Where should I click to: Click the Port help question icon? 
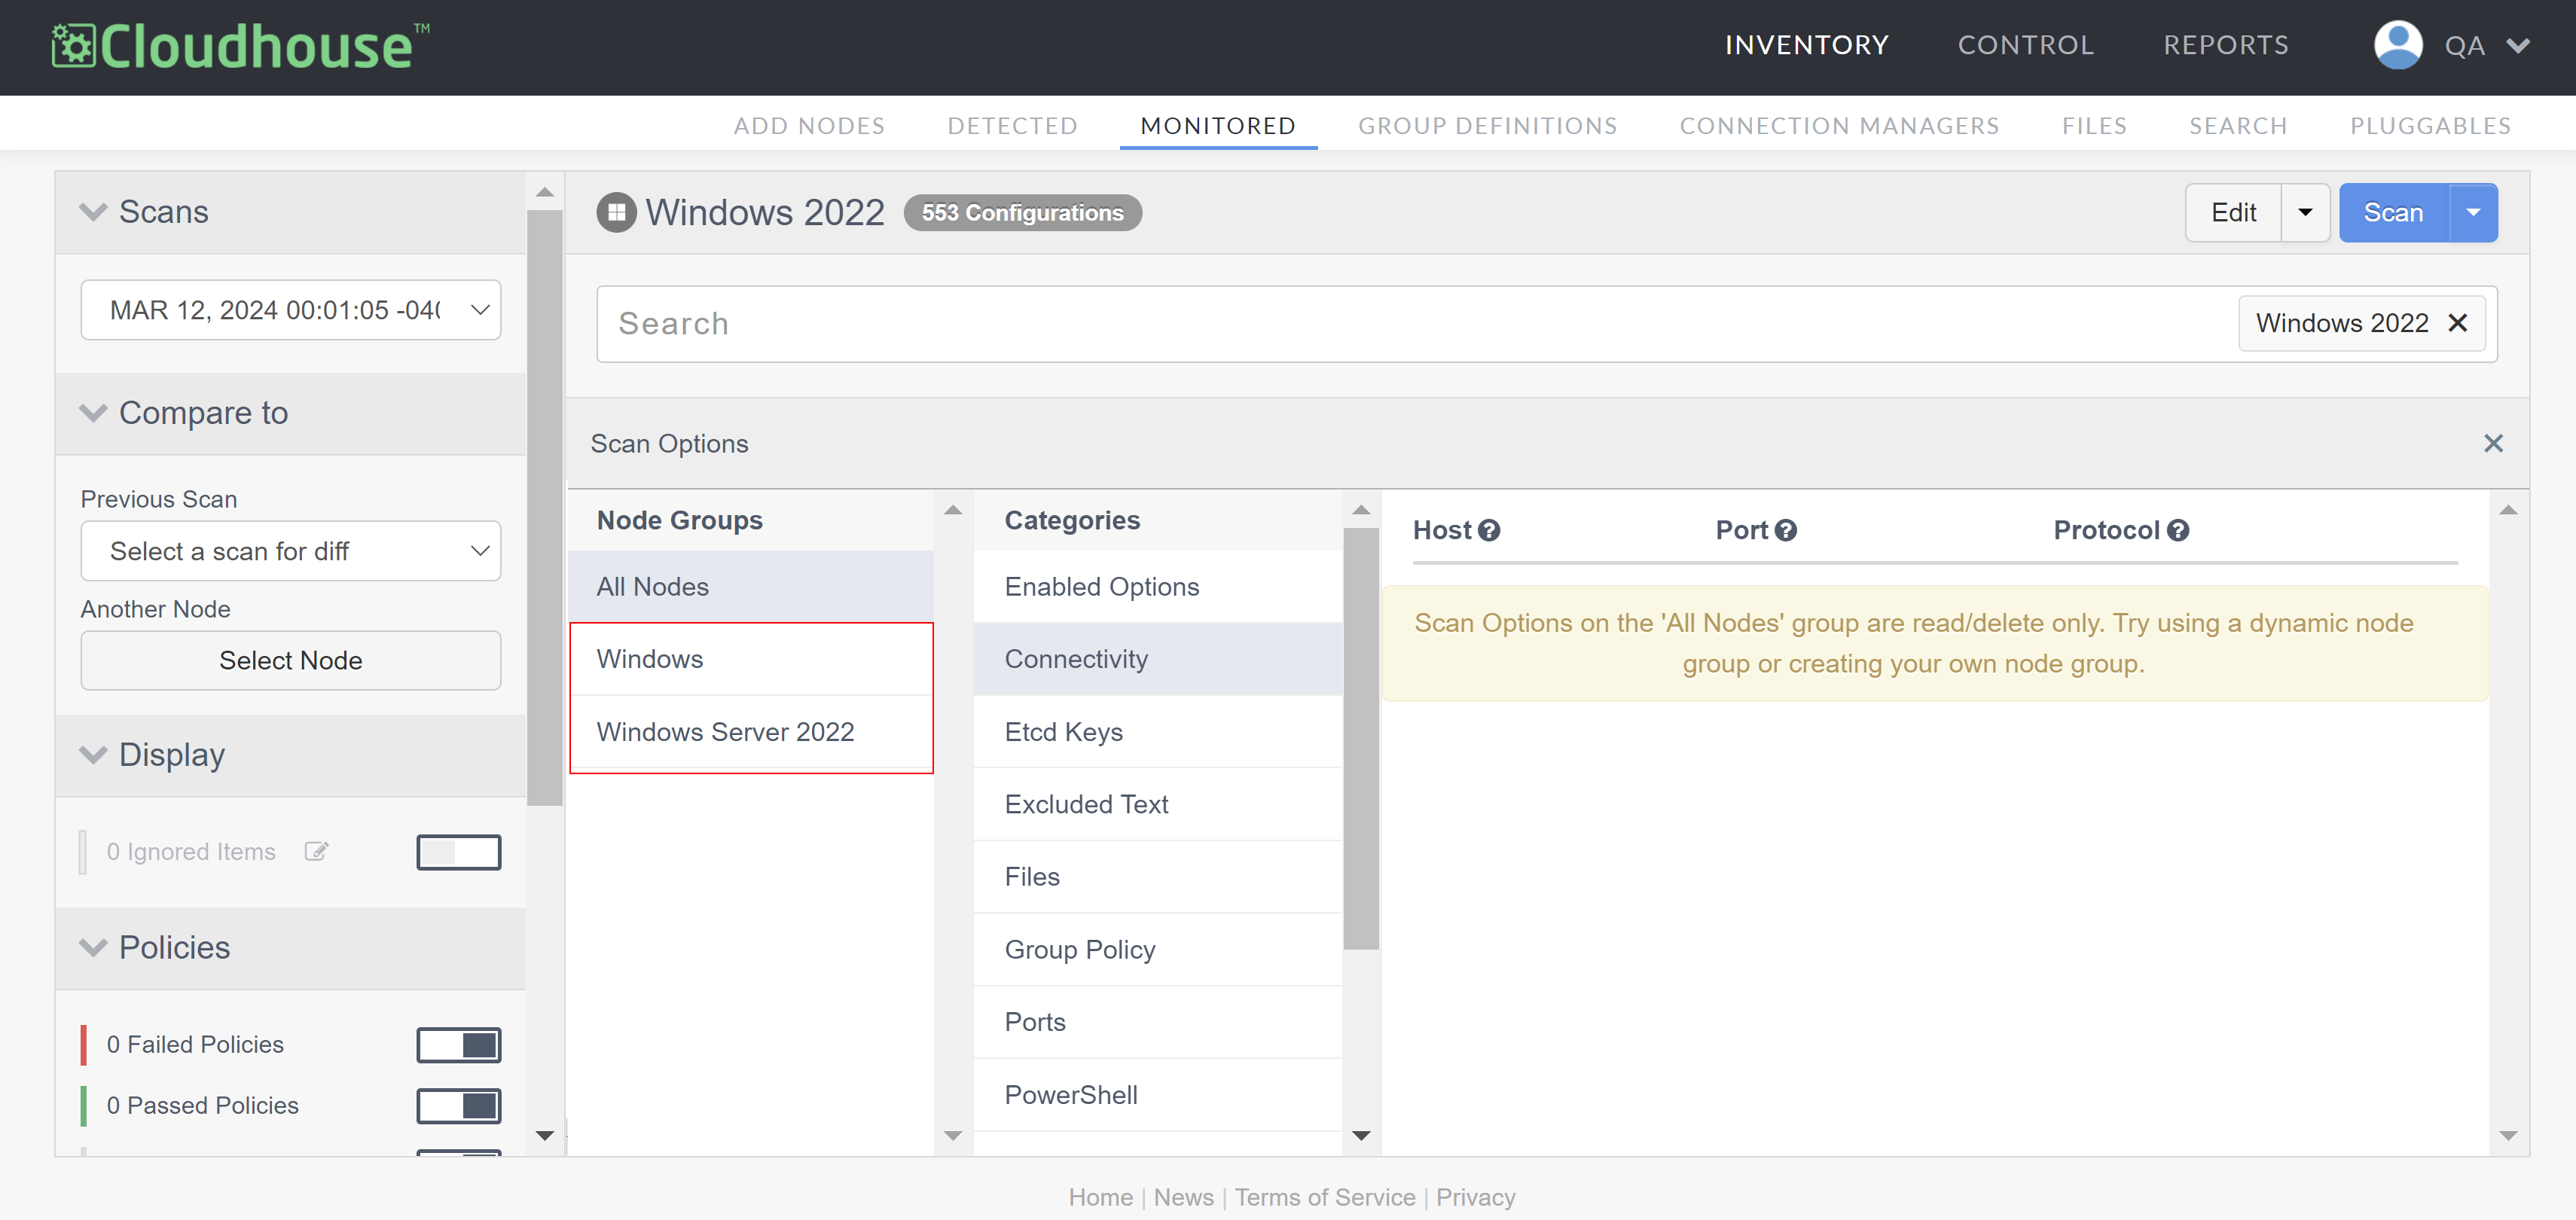coord(1786,530)
